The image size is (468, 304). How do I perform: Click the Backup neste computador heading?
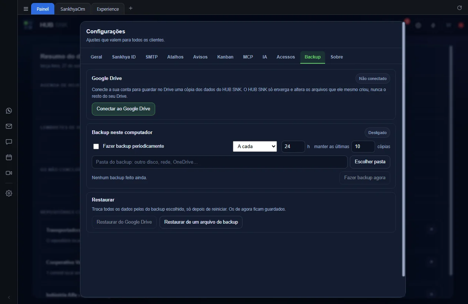click(x=122, y=133)
